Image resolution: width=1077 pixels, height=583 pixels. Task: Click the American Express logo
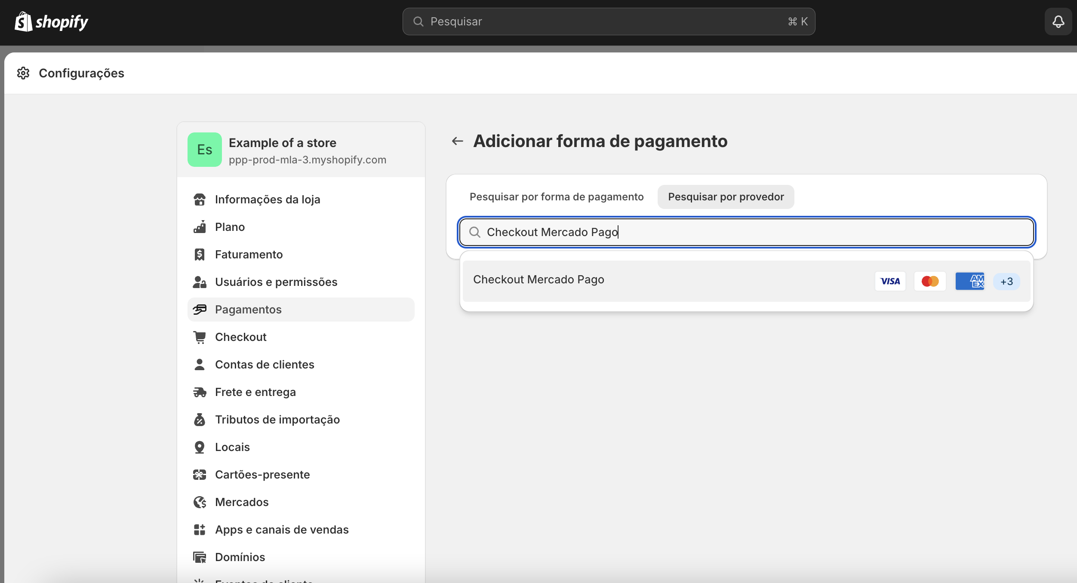[x=970, y=281]
